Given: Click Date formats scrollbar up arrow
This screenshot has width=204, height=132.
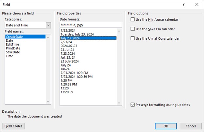Looking at the screenshot, I should (x=119, y=31).
